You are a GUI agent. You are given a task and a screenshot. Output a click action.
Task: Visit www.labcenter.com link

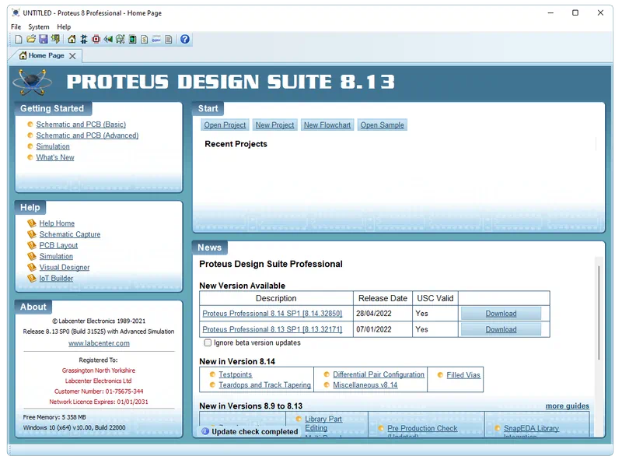[99, 343]
